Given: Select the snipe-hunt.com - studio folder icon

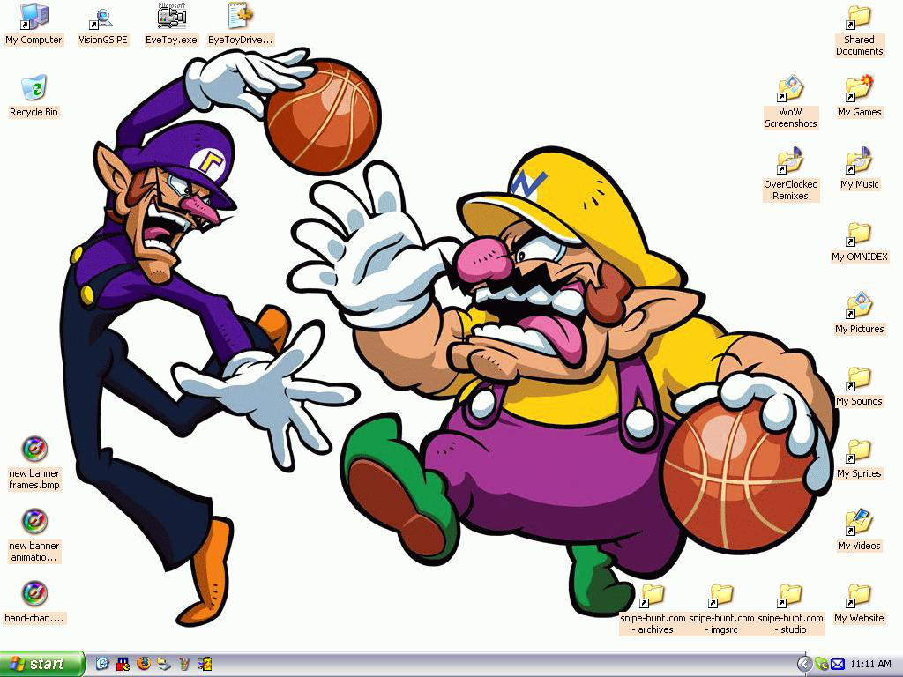Looking at the screenshot, I should [790, 595].
